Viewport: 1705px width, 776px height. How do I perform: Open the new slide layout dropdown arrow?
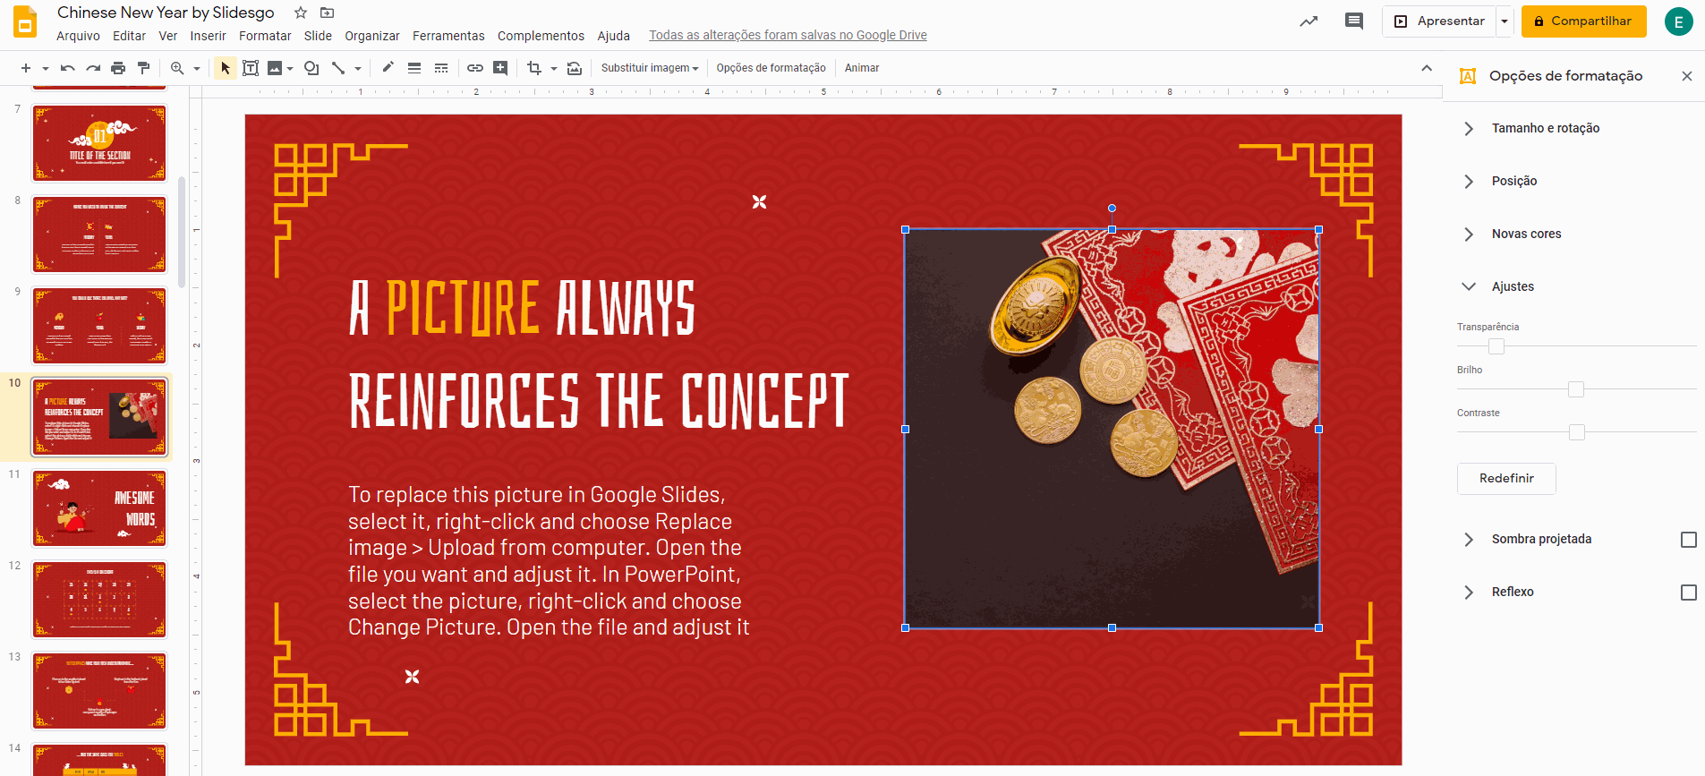click(45, 68)
